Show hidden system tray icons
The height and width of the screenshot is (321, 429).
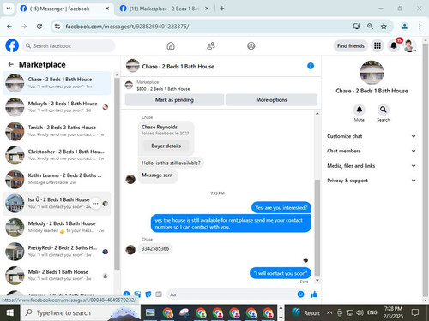329,312
